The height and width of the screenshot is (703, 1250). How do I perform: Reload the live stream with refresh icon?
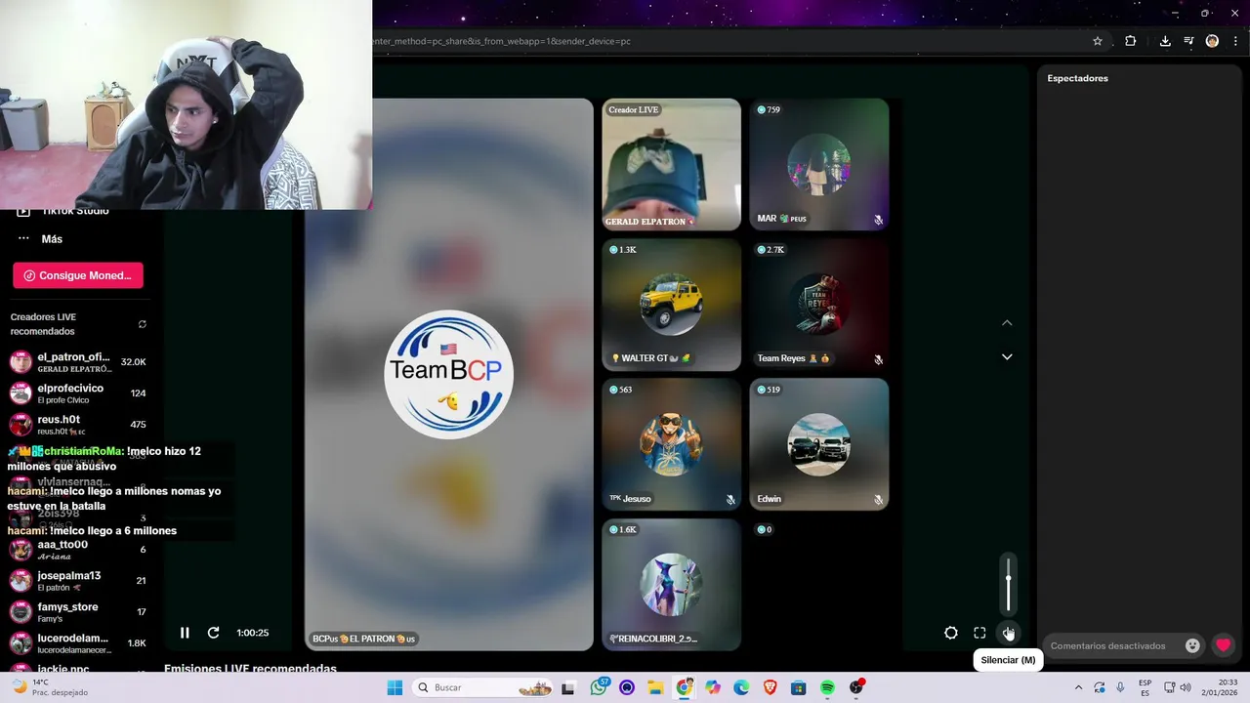click(213, 633)
